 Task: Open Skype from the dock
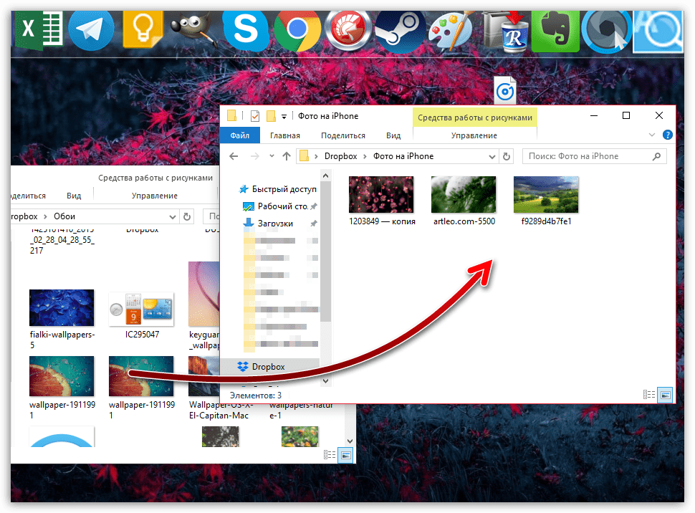tap(245, 29)
